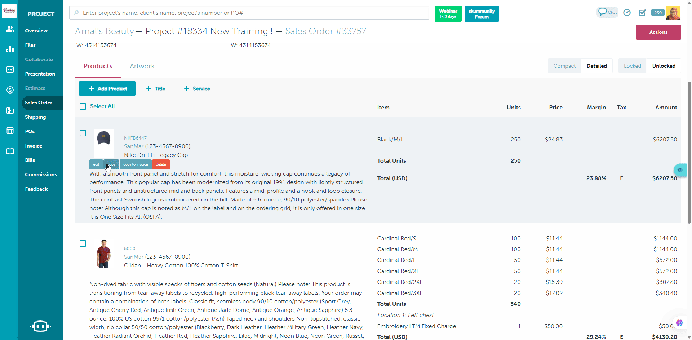This screenshot has width=692, height=340.
Task: Set the order to Locked
Action: point(632,66)
